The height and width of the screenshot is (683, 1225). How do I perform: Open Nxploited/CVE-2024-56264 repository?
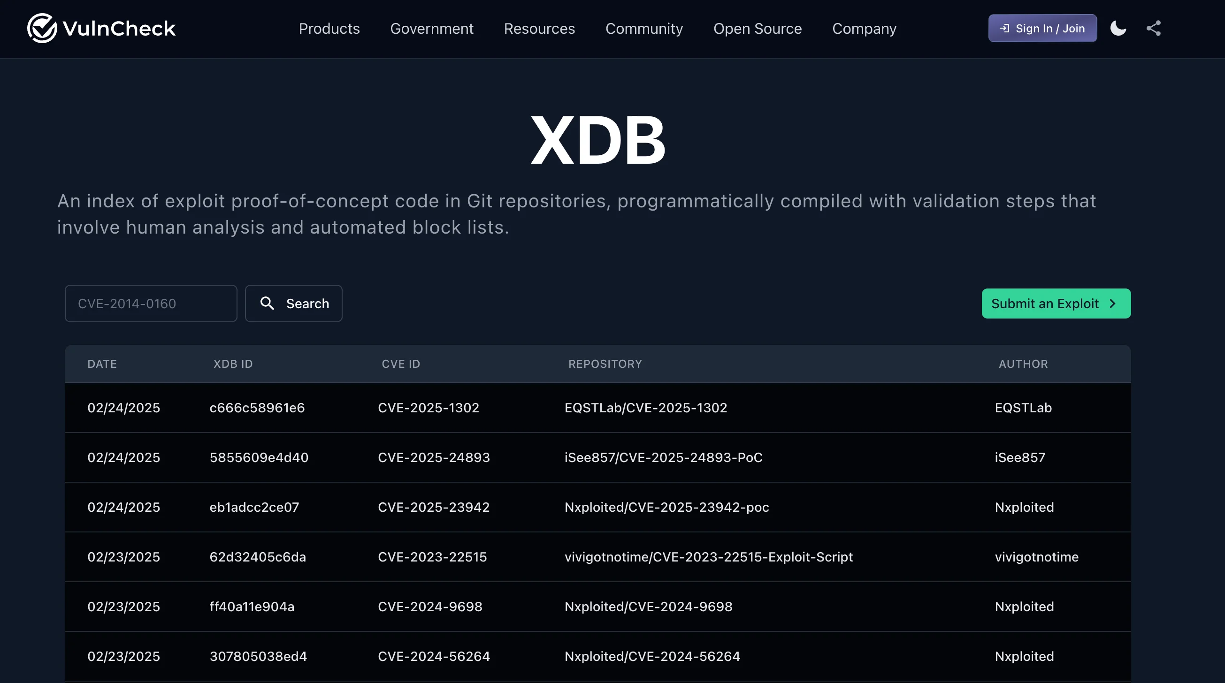[x=652, y=656]
